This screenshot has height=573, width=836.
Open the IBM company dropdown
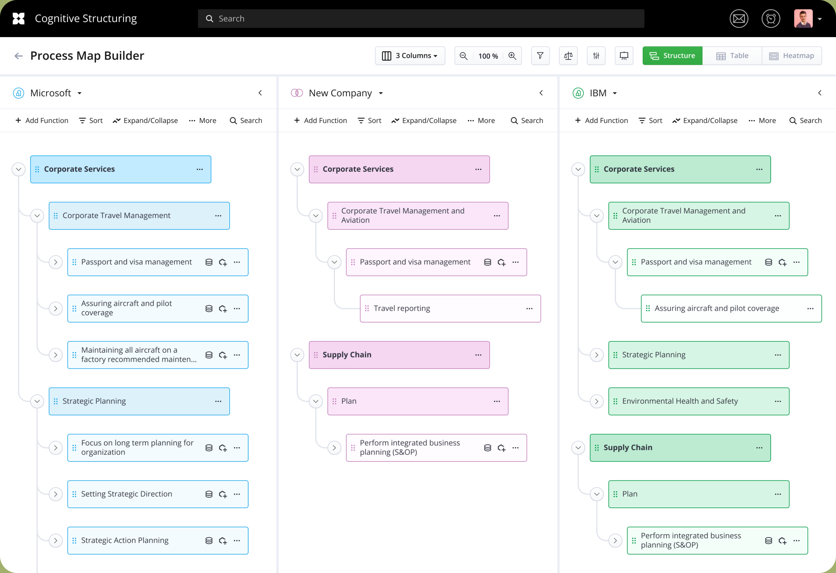coord(615,93)
